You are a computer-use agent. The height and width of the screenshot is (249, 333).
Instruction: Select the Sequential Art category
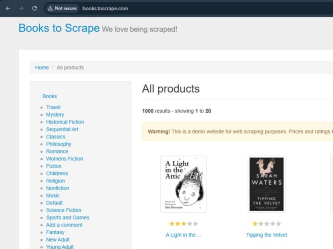[x=62, y=129]
